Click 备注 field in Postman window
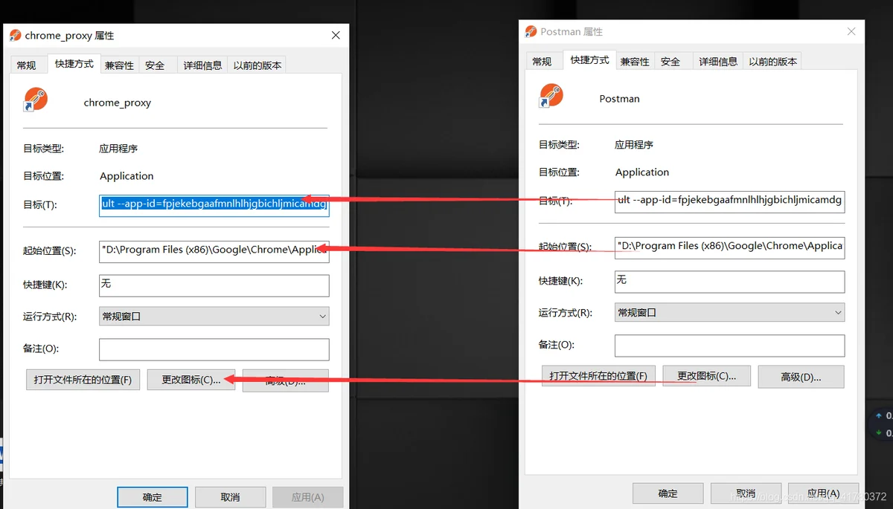 click(730, 346)
